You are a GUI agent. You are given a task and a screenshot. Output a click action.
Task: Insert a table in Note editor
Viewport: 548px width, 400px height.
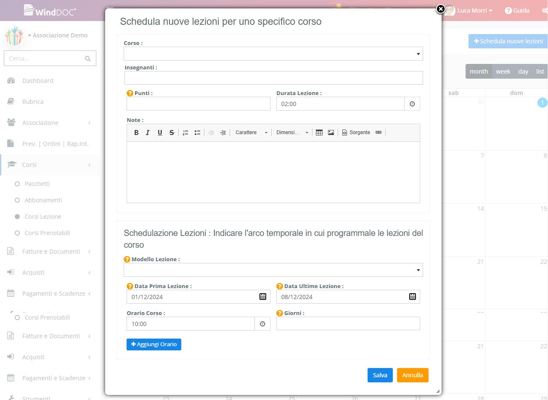[319, 132]
